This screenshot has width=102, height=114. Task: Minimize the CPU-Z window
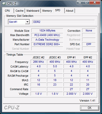80,3
